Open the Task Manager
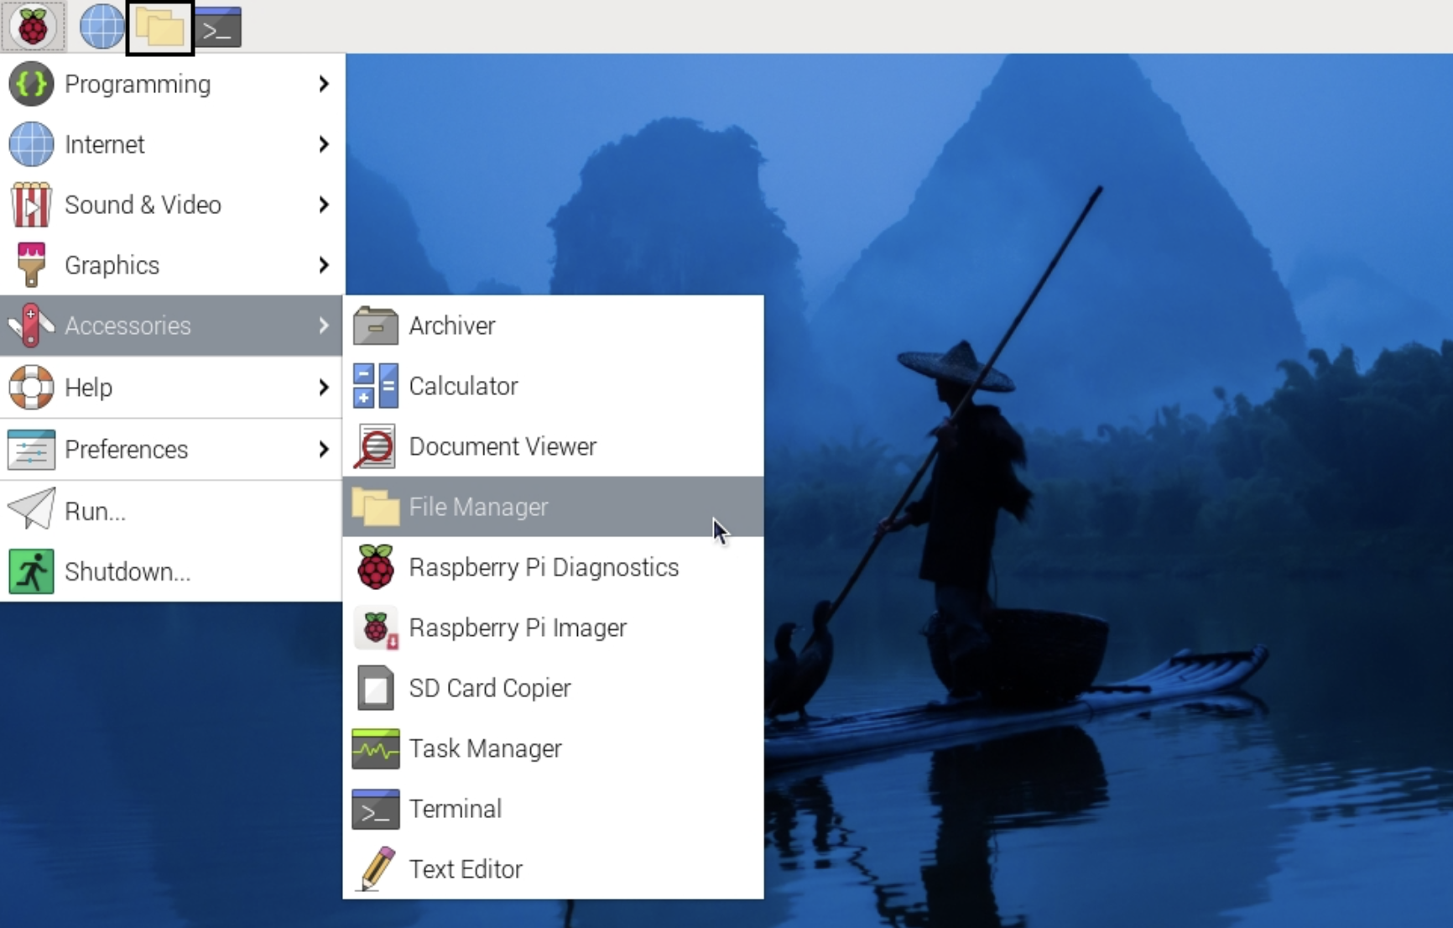The width and height of the screenshot is (1453, 928). (485, 748)
